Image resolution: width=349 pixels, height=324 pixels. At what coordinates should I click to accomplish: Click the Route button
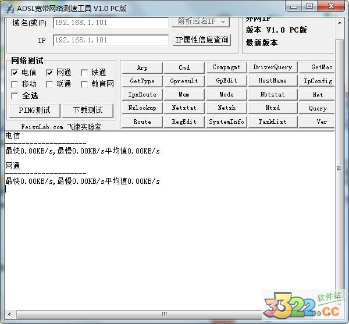point(143,122)
